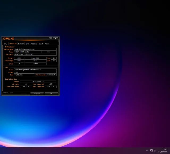Open the About tab
Viewport: 170px width, 154px height.
(47, 44)
